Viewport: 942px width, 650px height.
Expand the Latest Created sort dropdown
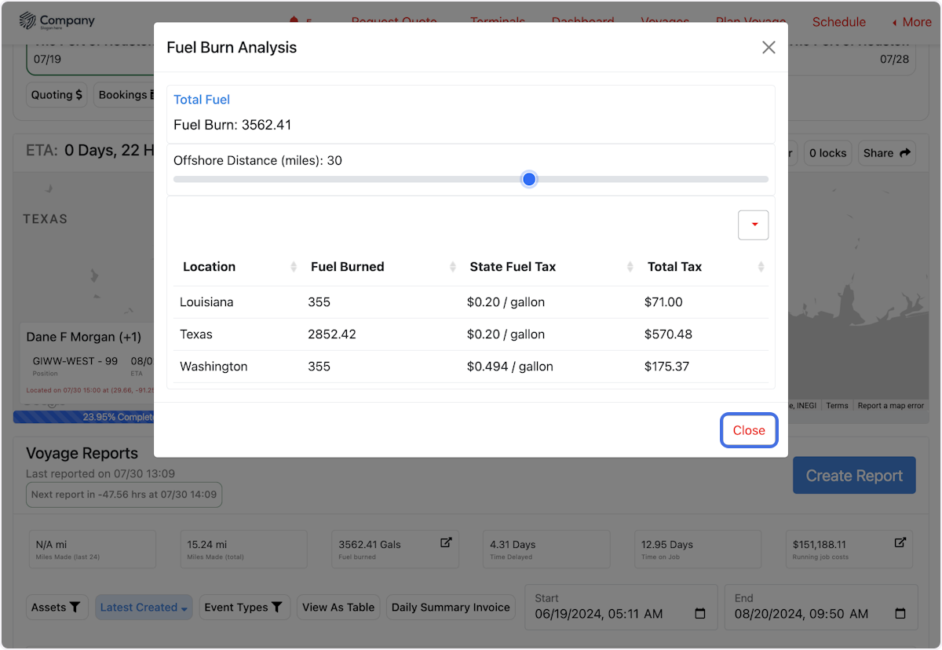coord(144,607)
